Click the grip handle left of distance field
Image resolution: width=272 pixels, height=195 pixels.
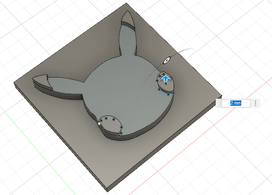point(218,103)
